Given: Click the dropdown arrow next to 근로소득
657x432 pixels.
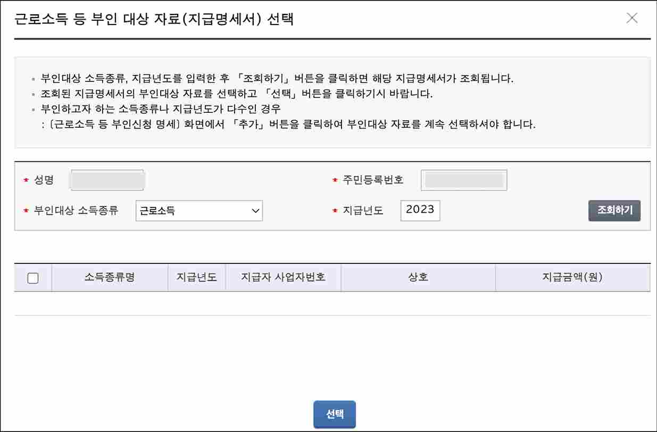Looking at the screenshot, I should (x=255, y=211).
